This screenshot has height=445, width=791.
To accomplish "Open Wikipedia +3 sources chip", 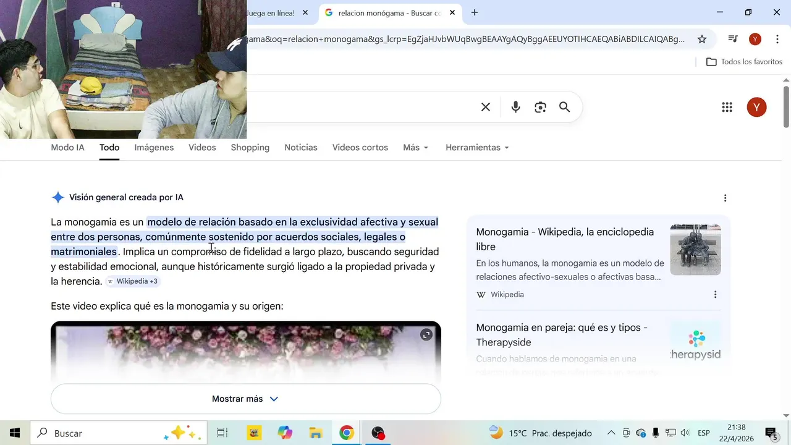I will pos(132,281).
